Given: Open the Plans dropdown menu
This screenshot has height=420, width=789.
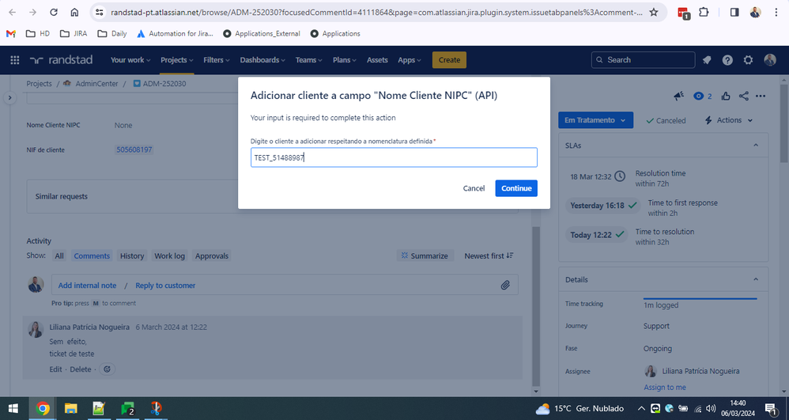Looking at the screenshot, I should pyautogui.click(x=344, y=60).
